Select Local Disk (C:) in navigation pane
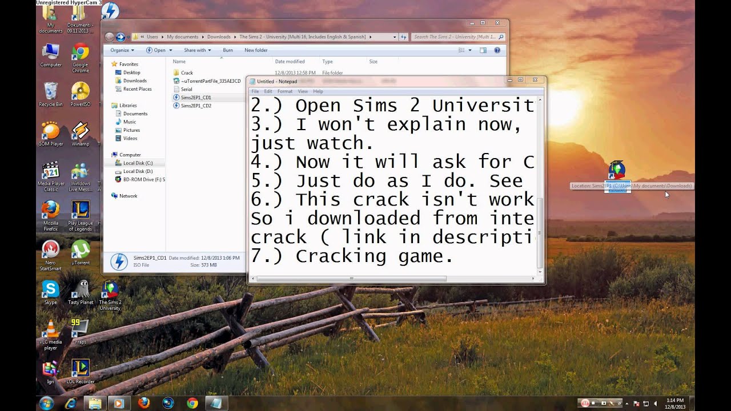The height and width of the screenshot is (411, 731). point(134,163)
